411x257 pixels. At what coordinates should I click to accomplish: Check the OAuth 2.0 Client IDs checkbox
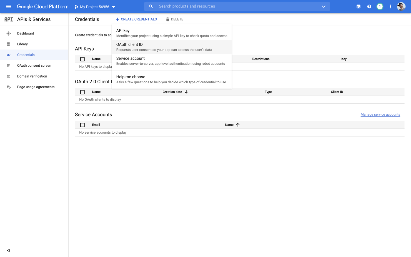pos(82,92)
